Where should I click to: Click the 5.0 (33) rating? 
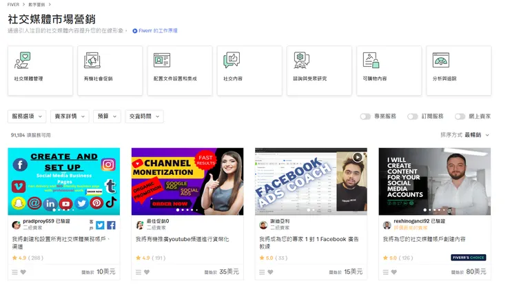click(273, 258)
